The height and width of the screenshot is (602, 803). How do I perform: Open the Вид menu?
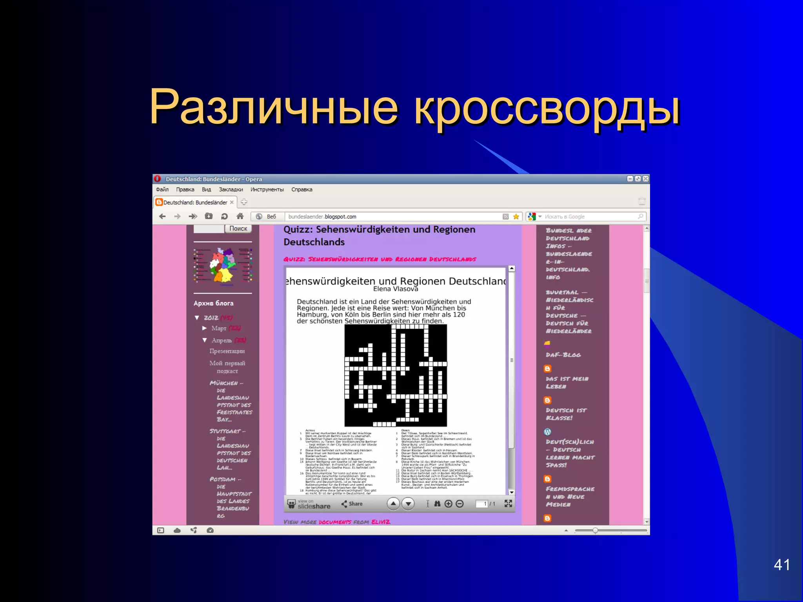pyautogui.click(x=206, y=189)
